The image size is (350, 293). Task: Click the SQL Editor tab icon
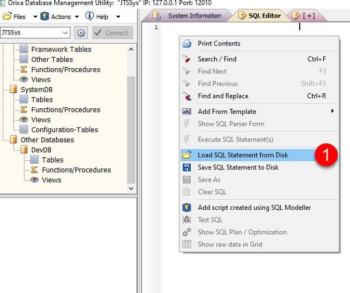(x=242, y=16)
